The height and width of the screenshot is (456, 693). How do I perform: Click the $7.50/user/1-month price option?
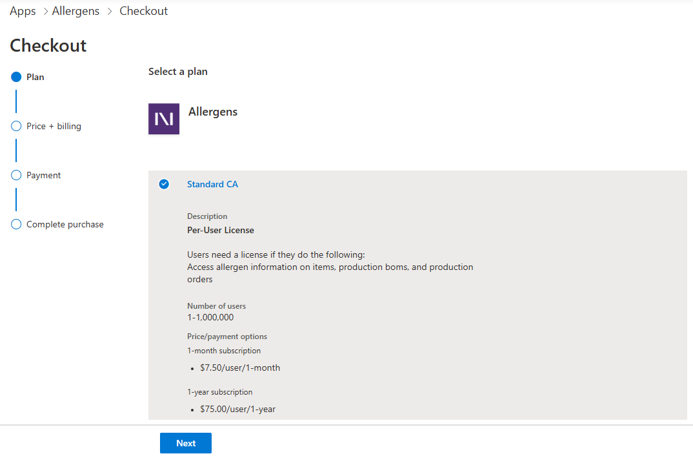240,368
